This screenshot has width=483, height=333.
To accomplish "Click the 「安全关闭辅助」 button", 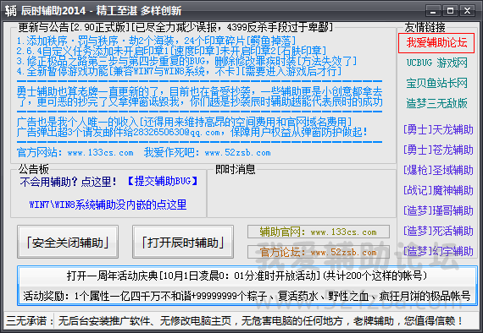I will click(68, 242).
